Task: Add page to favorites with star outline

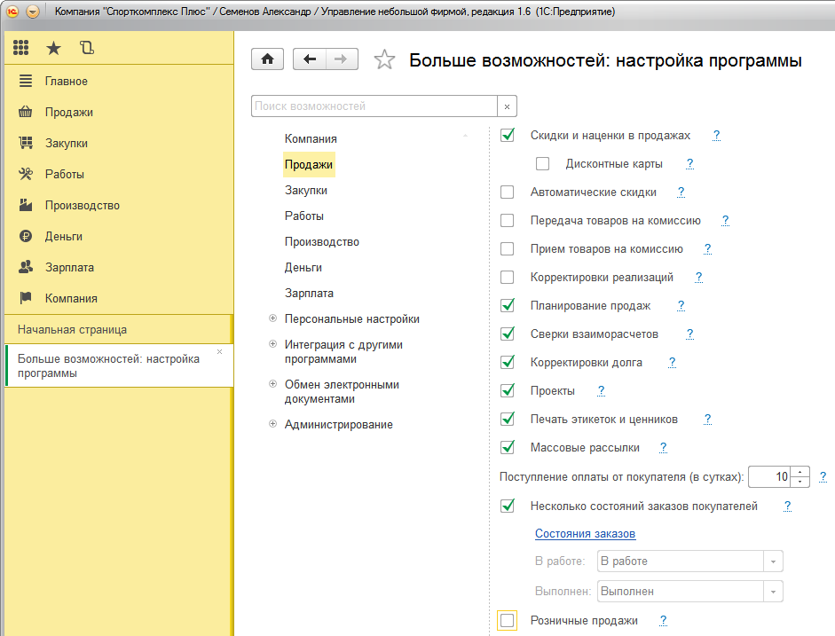Action: pos(384,60)
